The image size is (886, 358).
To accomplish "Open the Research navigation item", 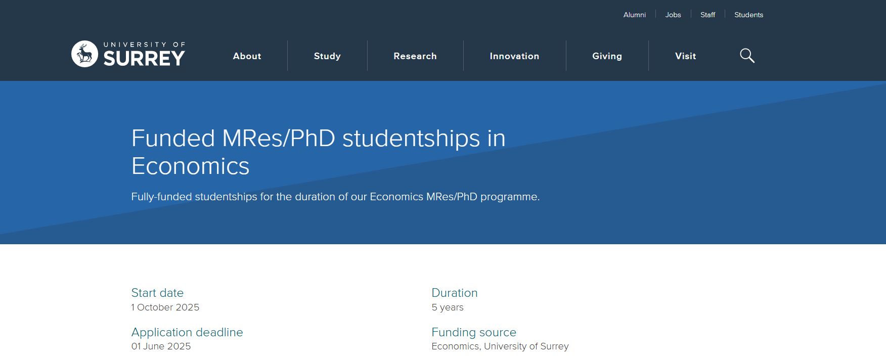I will pos(415,56).
